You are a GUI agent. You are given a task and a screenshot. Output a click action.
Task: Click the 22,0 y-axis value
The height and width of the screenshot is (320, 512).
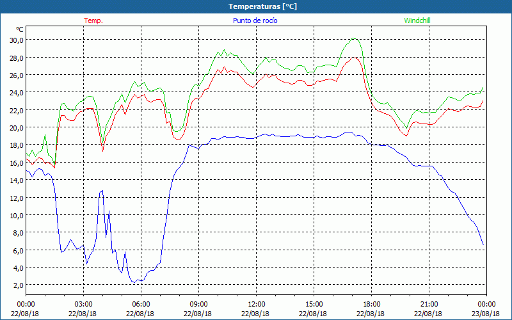click(17, 110)
